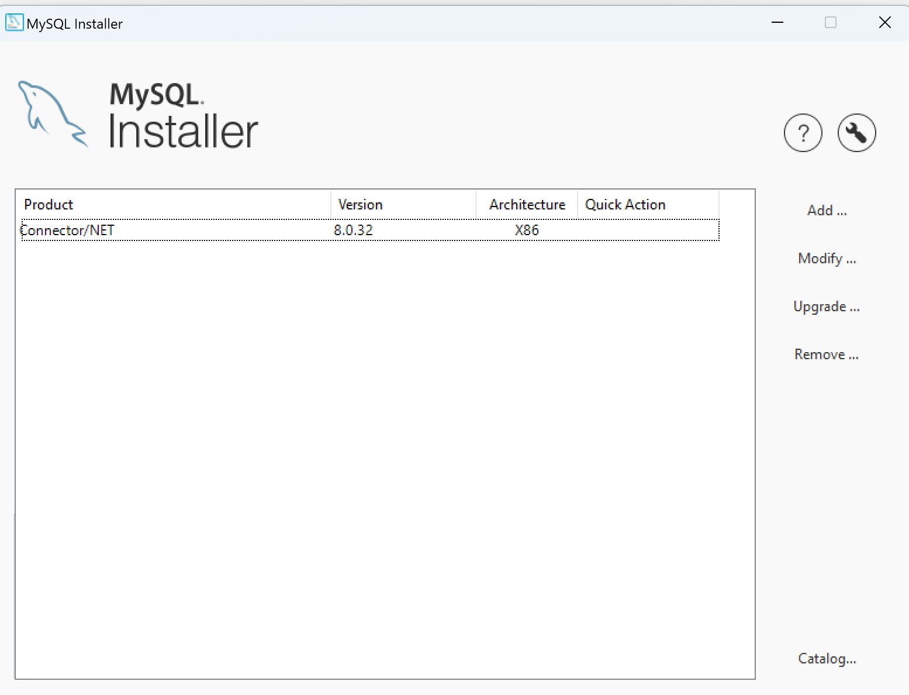Click the Architecture column header

click(527, 205)
